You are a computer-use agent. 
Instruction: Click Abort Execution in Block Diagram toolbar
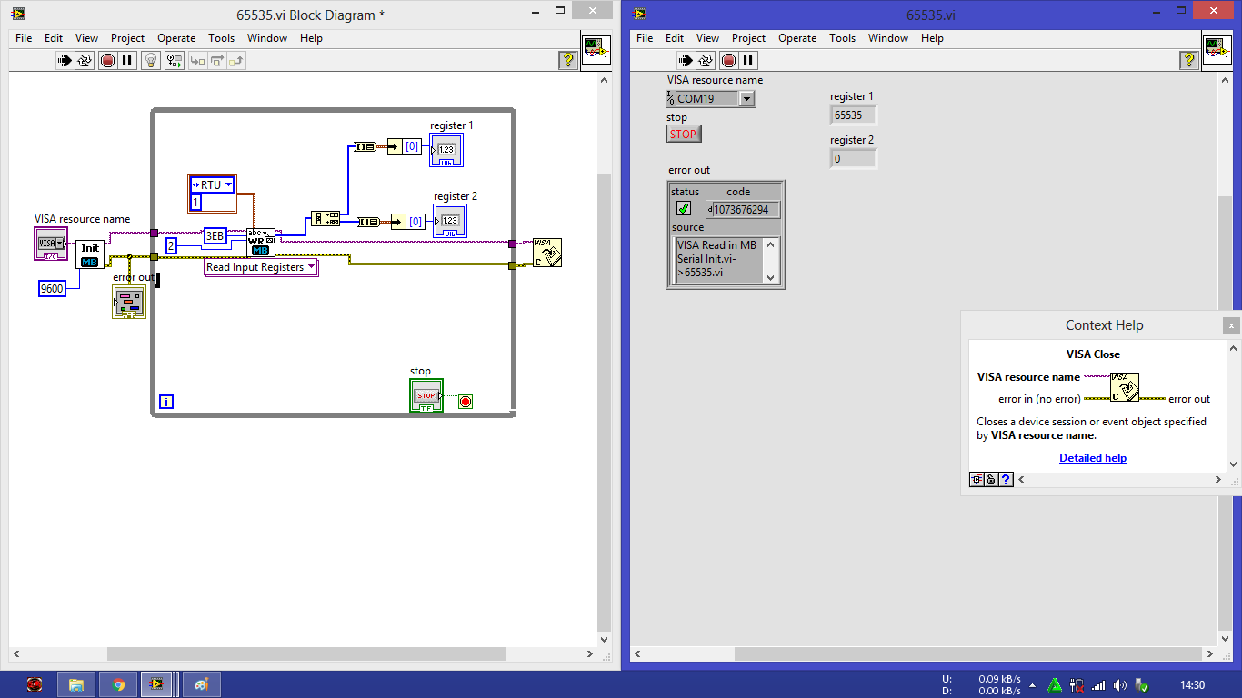tap(107, 61)
